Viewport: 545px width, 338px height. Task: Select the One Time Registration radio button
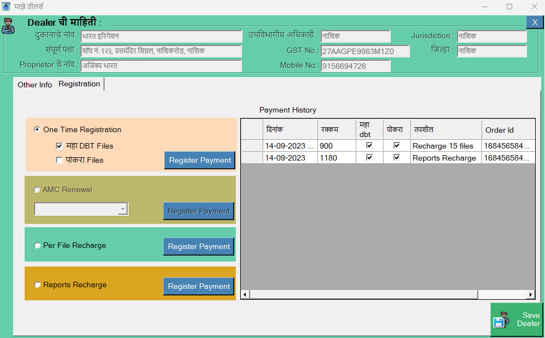pyautogui.click(x=37, y=129)
